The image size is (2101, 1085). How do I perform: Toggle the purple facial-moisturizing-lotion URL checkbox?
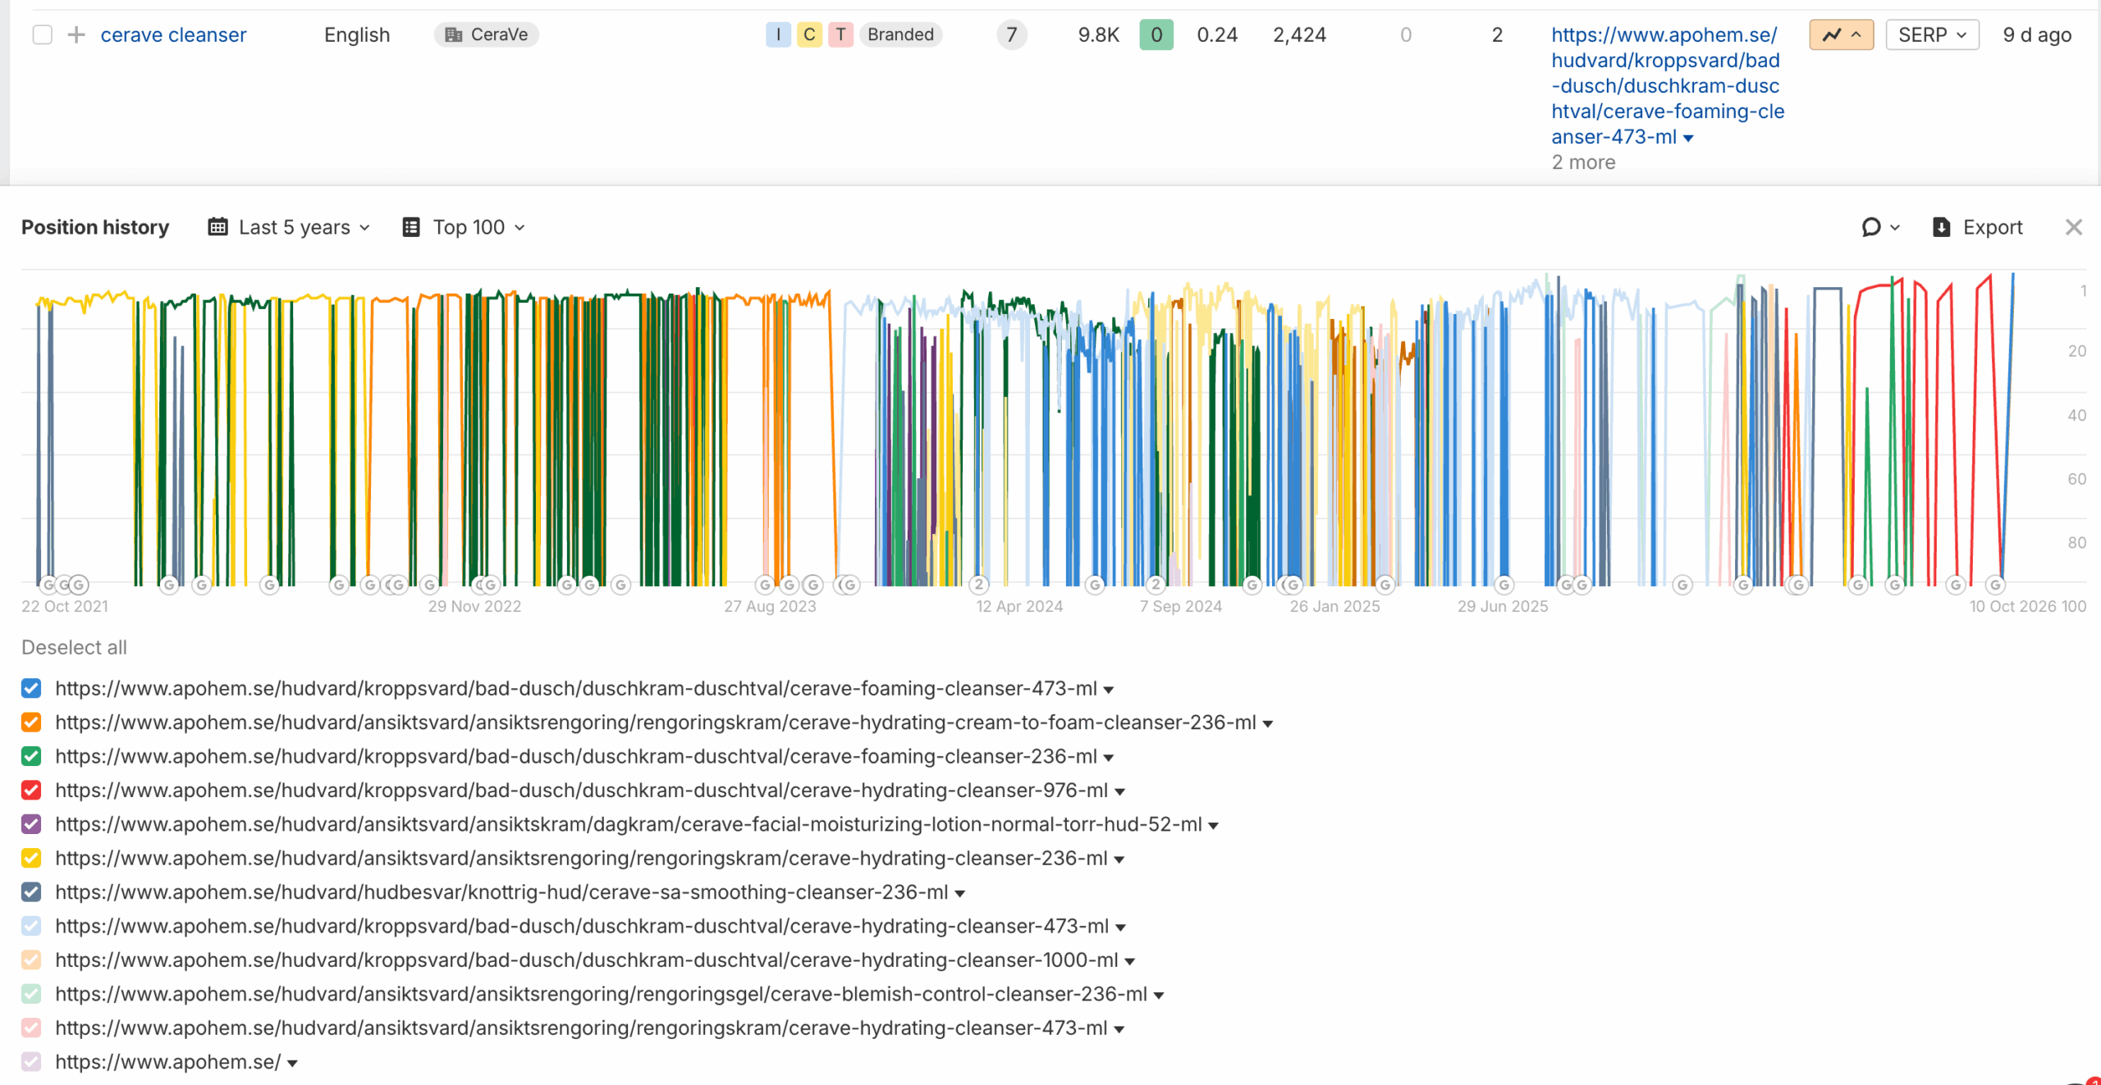31,824
